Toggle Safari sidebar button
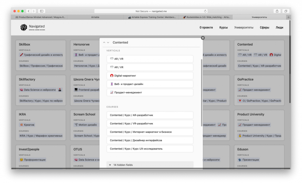The width and height of the screenshot is (302, 184). [x=42, y=11]
